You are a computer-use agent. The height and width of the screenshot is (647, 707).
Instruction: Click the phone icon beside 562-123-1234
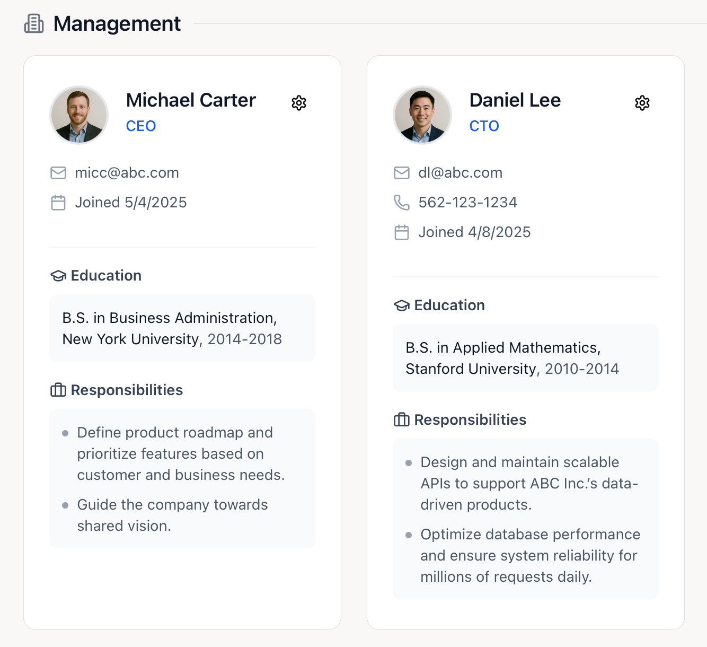[x=402, y=202]
